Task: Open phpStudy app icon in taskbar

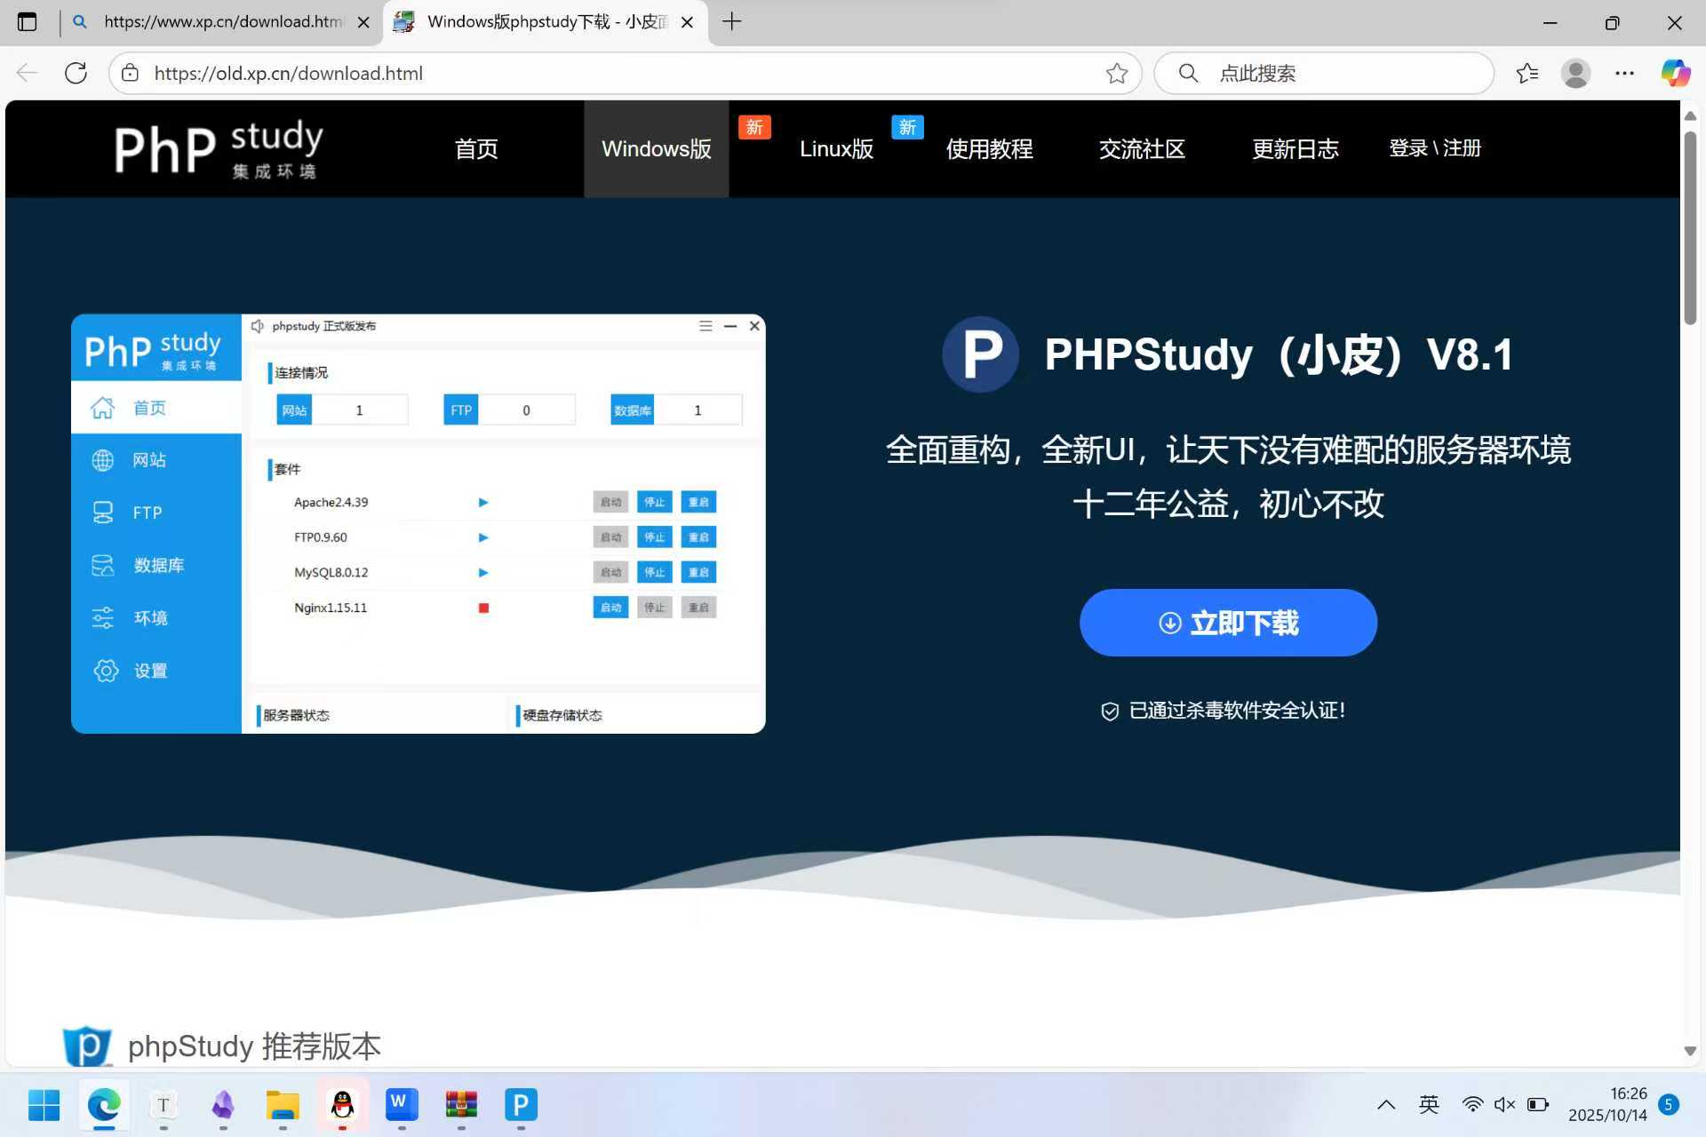Action: click(x=521, y=1105)
